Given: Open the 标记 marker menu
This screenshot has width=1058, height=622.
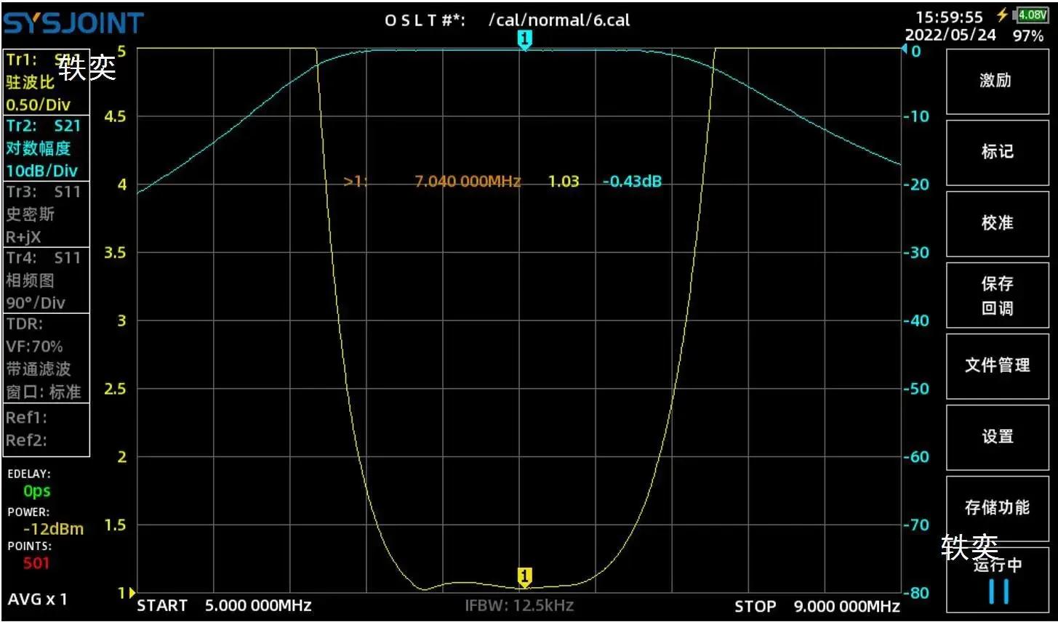Looking at the screenshot, I should click(998, 151).
